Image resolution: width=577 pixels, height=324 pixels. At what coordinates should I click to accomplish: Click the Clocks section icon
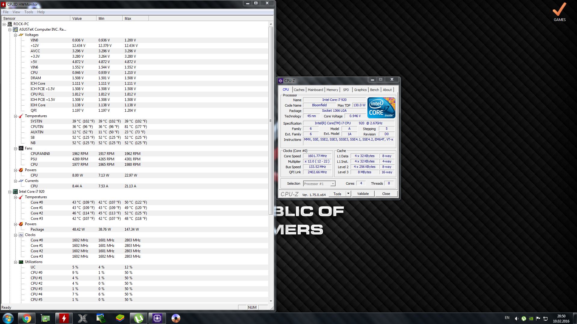point(21,235)
